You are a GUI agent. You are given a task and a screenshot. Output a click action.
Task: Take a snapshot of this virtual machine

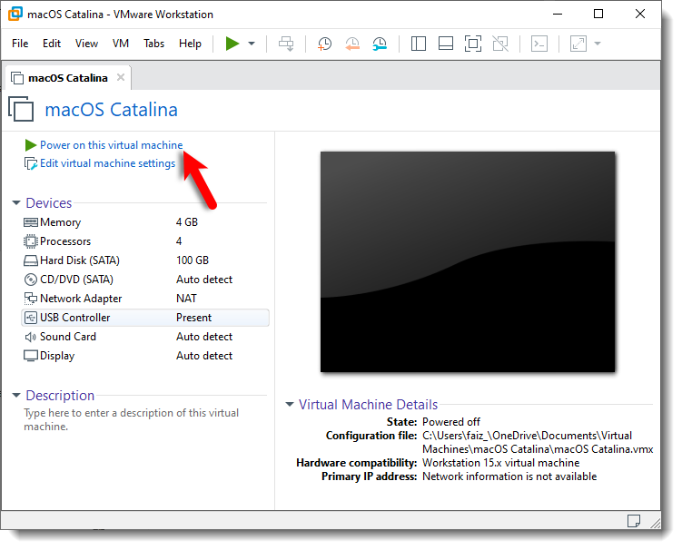coord(324,44)
